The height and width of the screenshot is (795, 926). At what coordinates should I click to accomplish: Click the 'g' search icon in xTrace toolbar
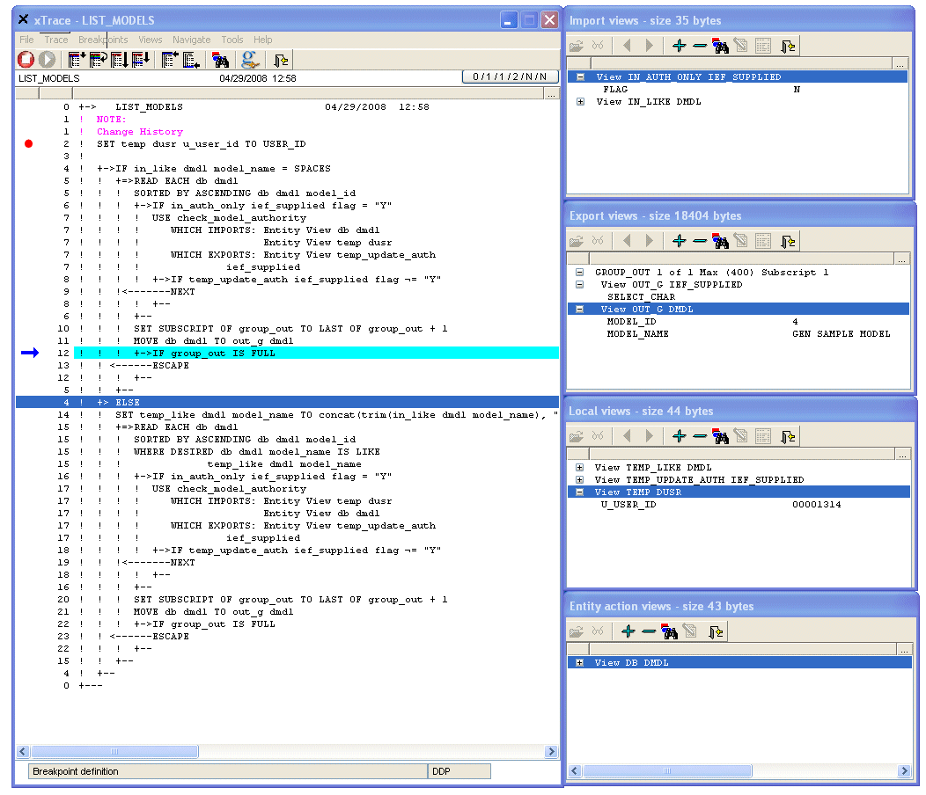pos(250,60)
